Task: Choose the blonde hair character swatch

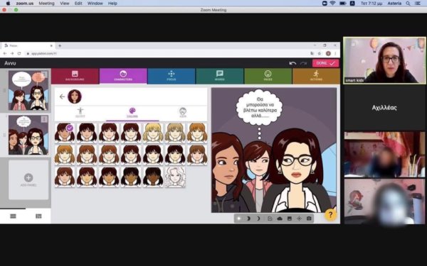Action: click(x=153, y=133)
